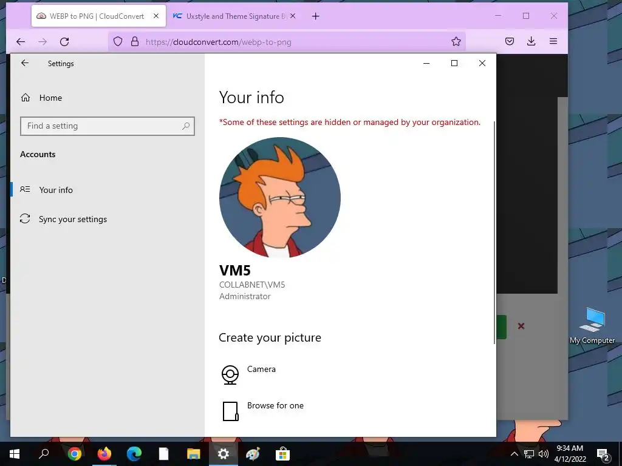Image resolution: width=622 pixels, height=466 pixels.
Task: Open Settings Home page
Action: tap(50, 98)
